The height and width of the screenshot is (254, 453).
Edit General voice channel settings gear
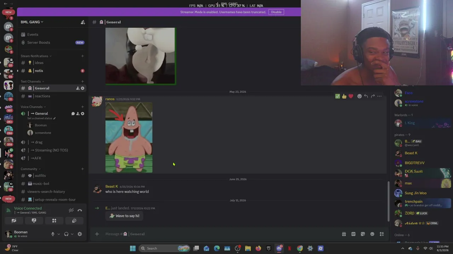point(83,114)
